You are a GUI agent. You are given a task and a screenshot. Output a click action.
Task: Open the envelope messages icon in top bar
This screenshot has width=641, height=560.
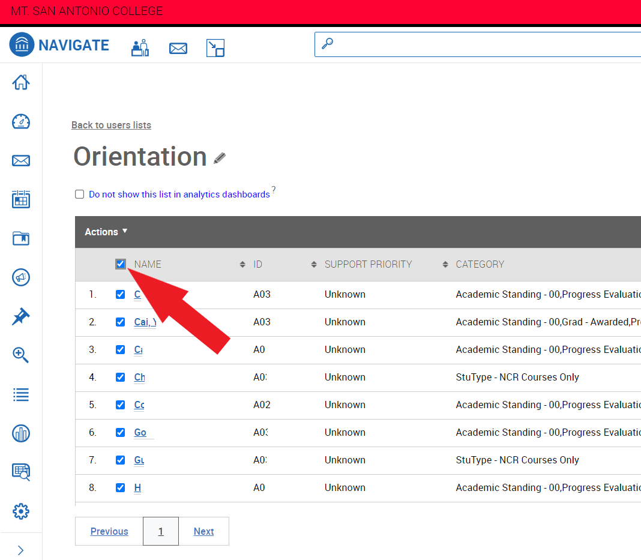click(x=178, y=48)
